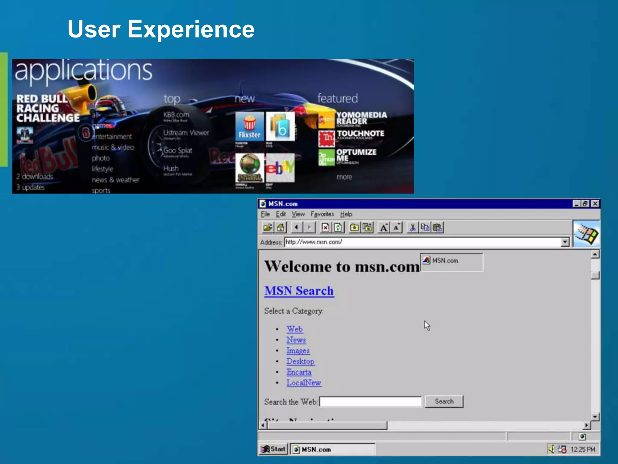Open the eBay app tile
Image resolution: width=618 pixels, height=464 pixels.
280,168
